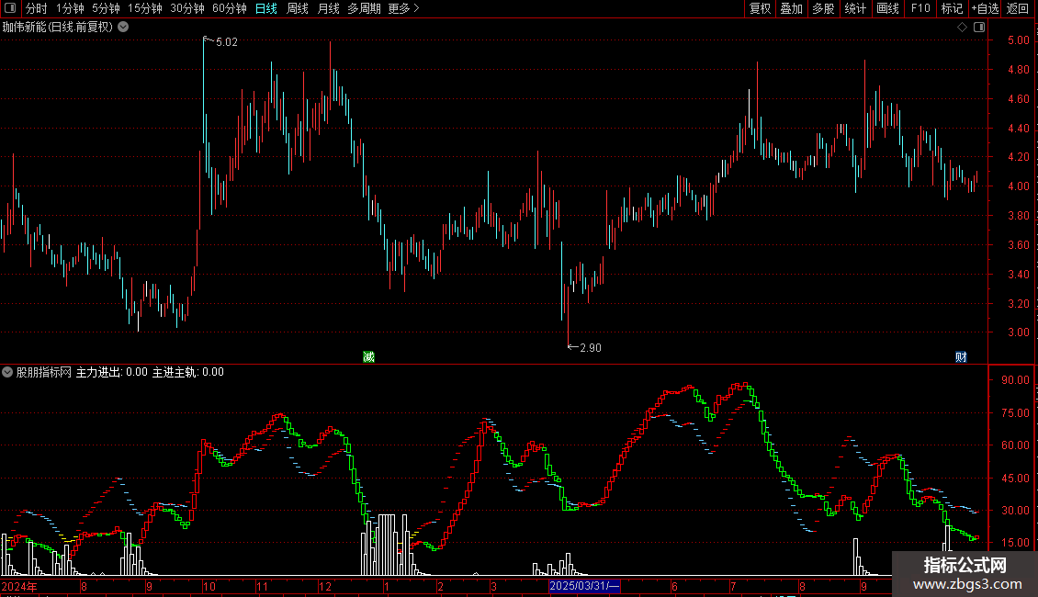Click the 叠加 overlay button
Screen dimensions: 1038x597
(791, 8)
